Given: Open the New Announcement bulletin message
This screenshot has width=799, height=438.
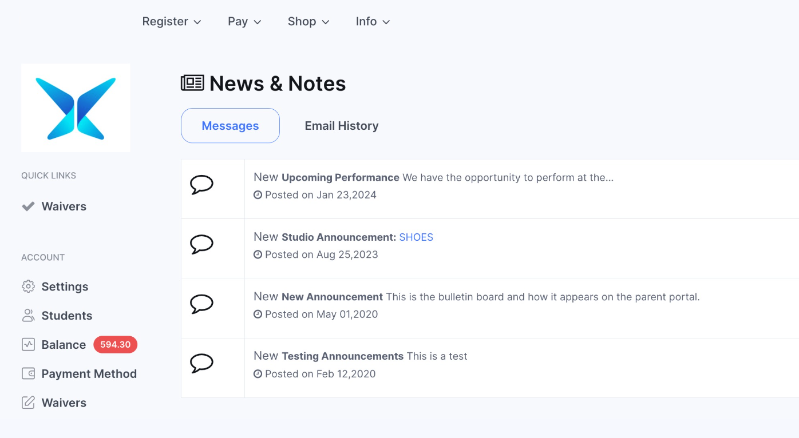Looking at the screenshot, I should point(332,297).
